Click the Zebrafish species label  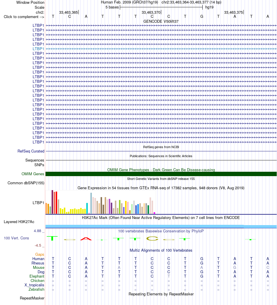(x=36, y=290)
